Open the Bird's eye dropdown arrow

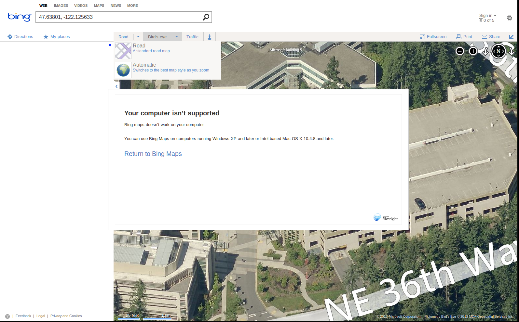click(x=177, y=37)
